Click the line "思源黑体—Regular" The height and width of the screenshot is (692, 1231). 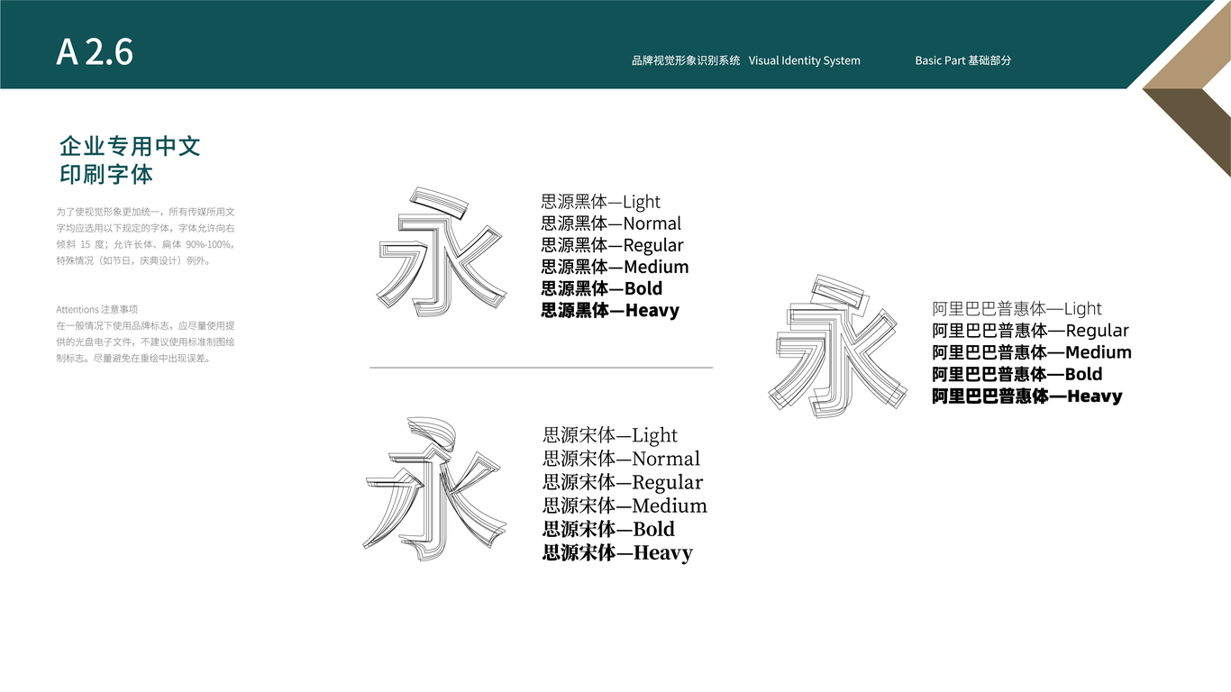pyautogui.click(x=612, y=245)
